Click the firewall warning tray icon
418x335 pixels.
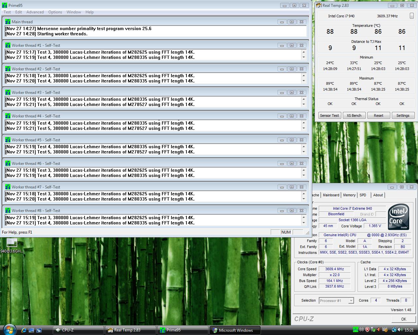385,330
